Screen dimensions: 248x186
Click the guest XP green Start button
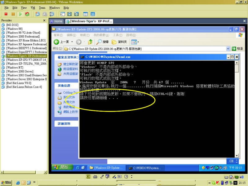(x=62, y=167)
